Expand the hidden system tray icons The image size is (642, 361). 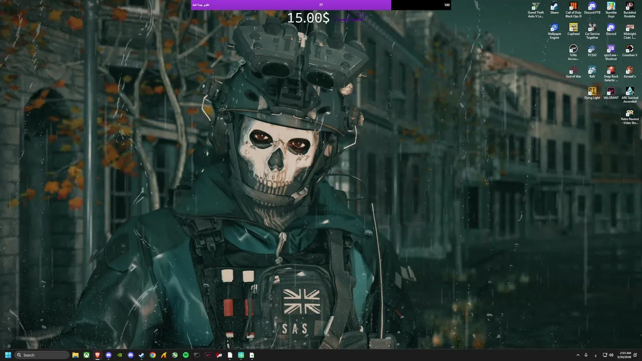point(578,355)
